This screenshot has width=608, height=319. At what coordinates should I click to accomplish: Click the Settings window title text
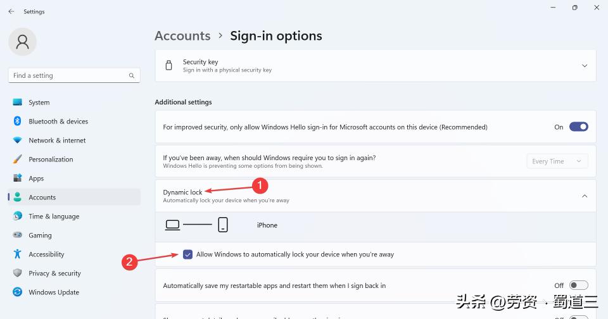[34, 11]
